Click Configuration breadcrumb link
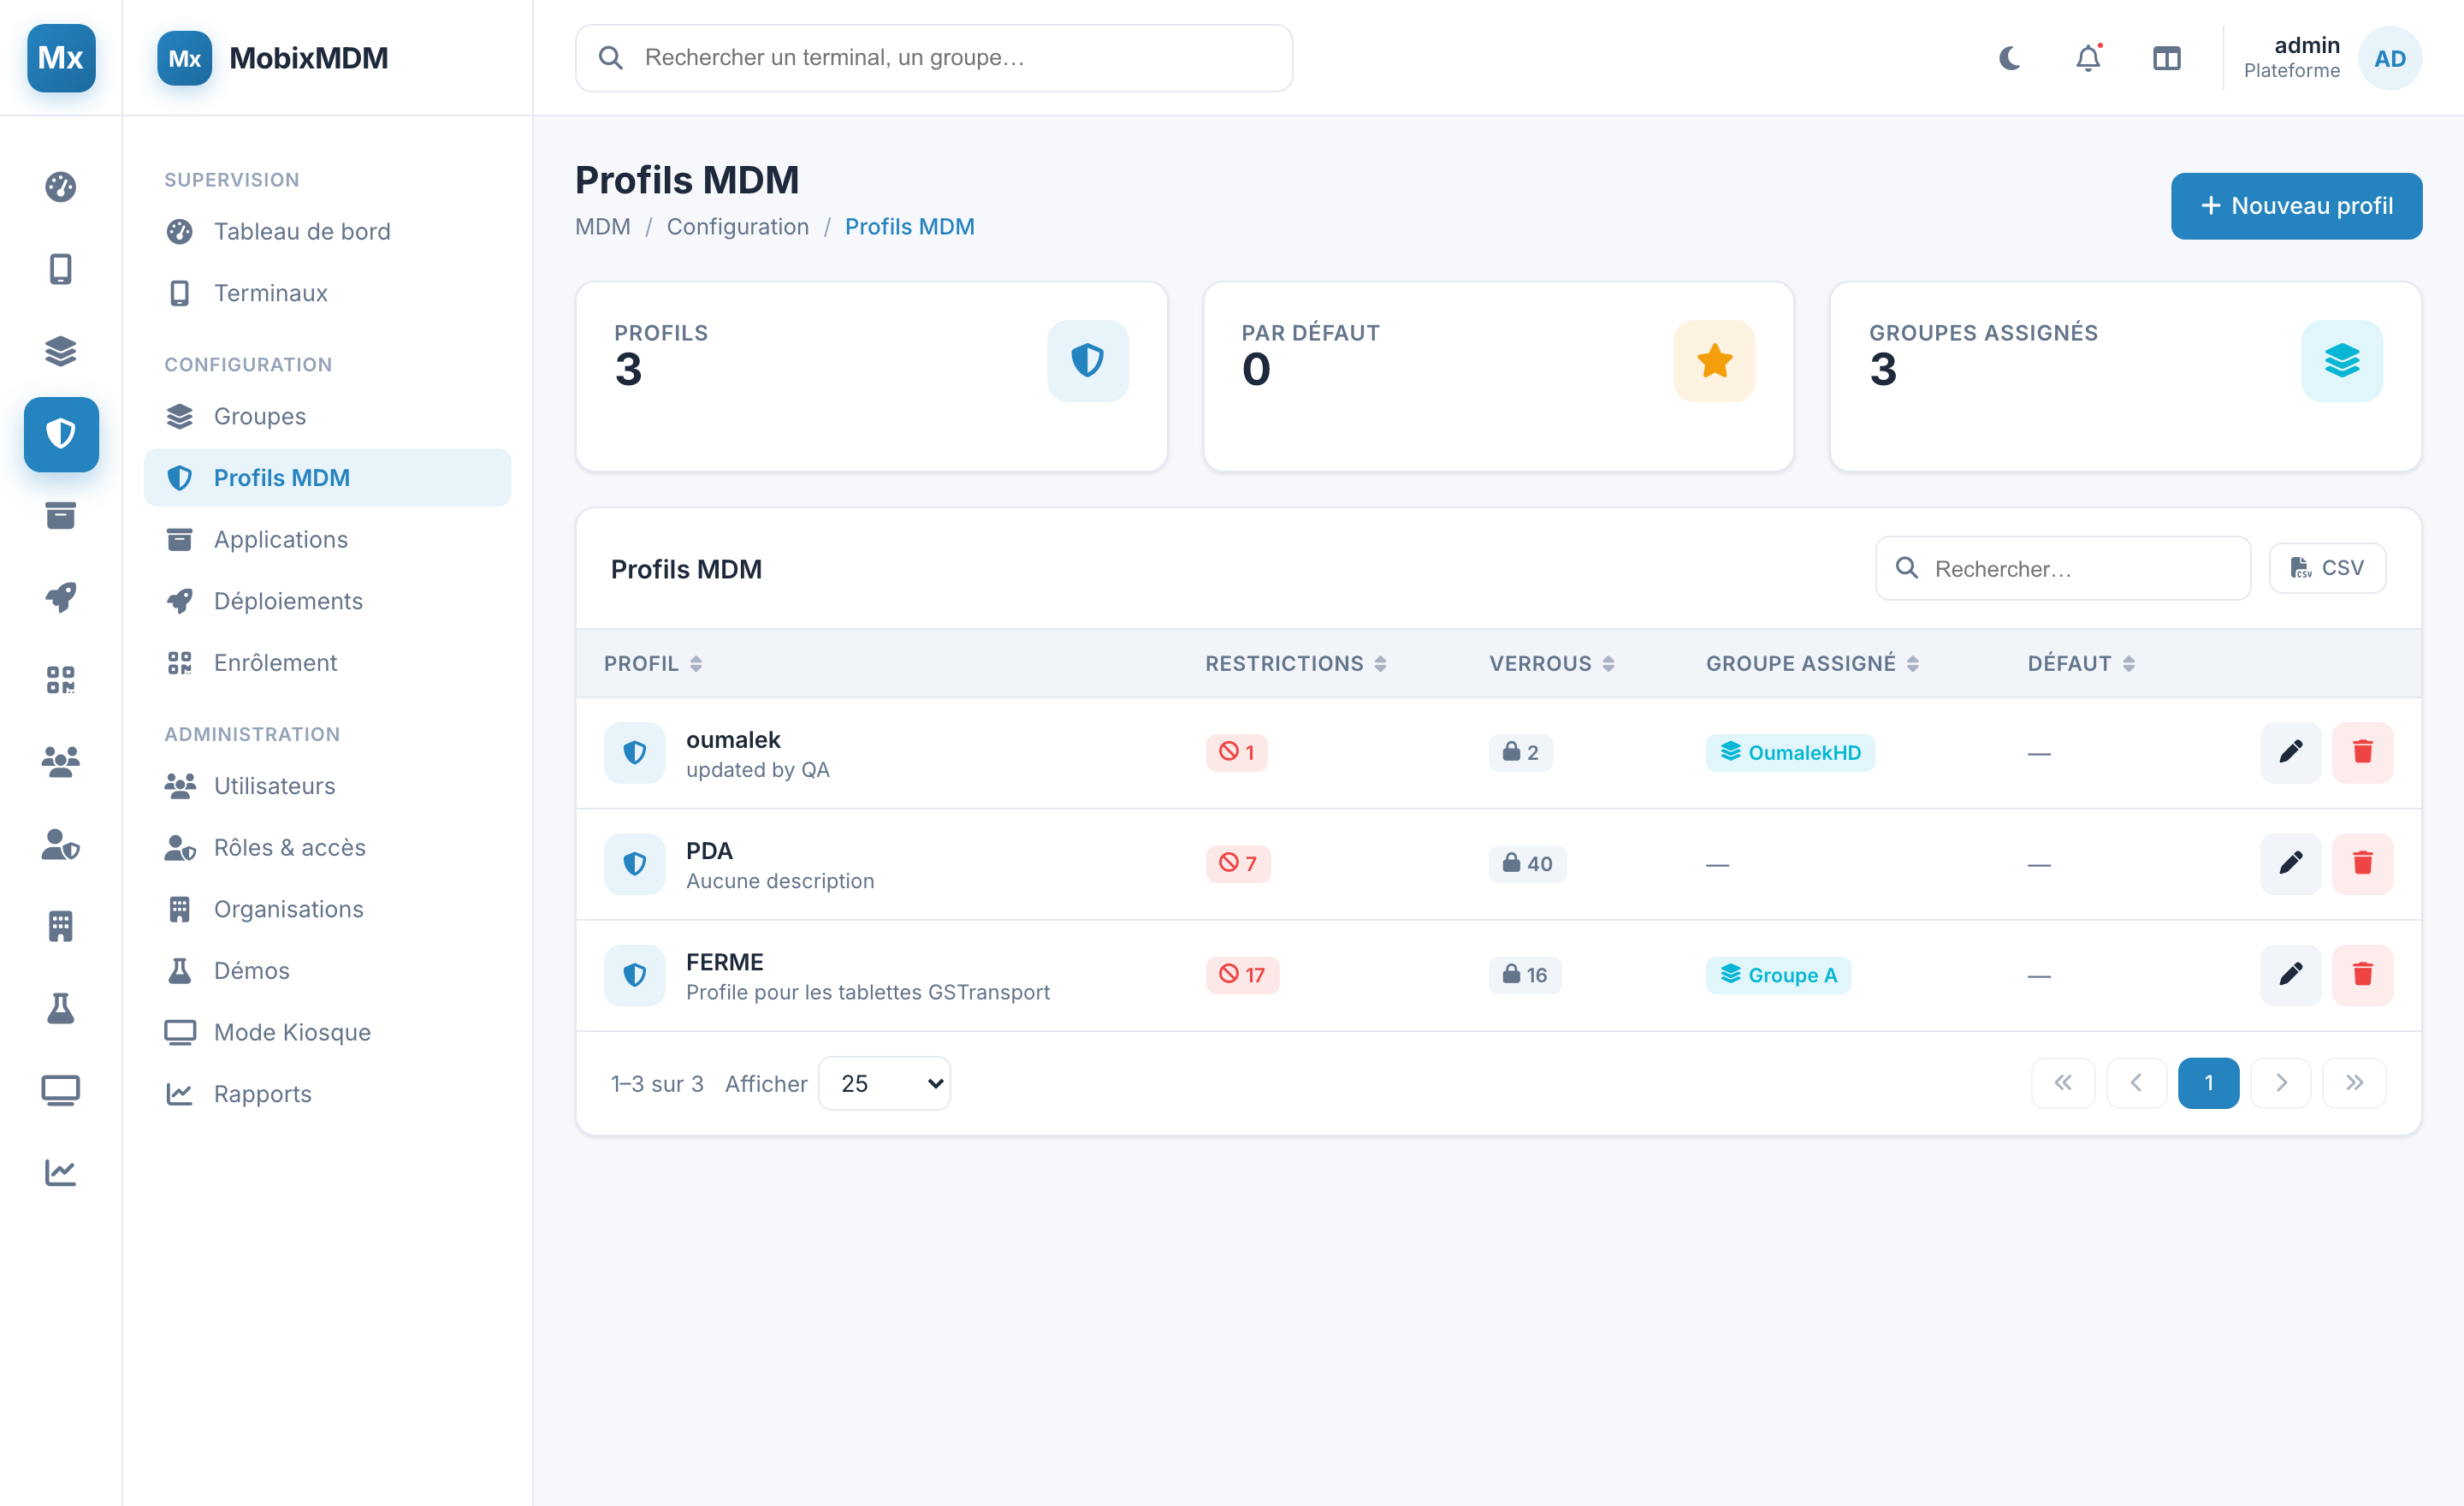This screenshot has height=1506, width=2464. pyautogui.click(x=738, y=227)
